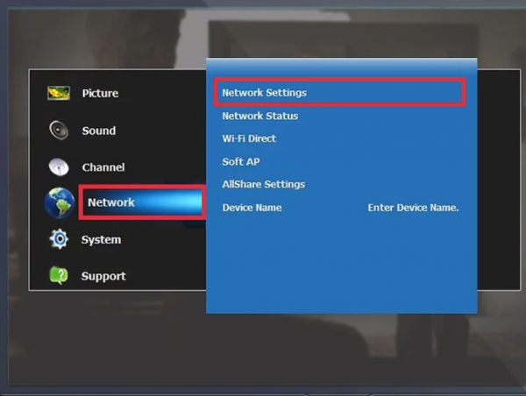Click the Picture menu icon
Screen dimensions: 526x396
coord(59,93)
